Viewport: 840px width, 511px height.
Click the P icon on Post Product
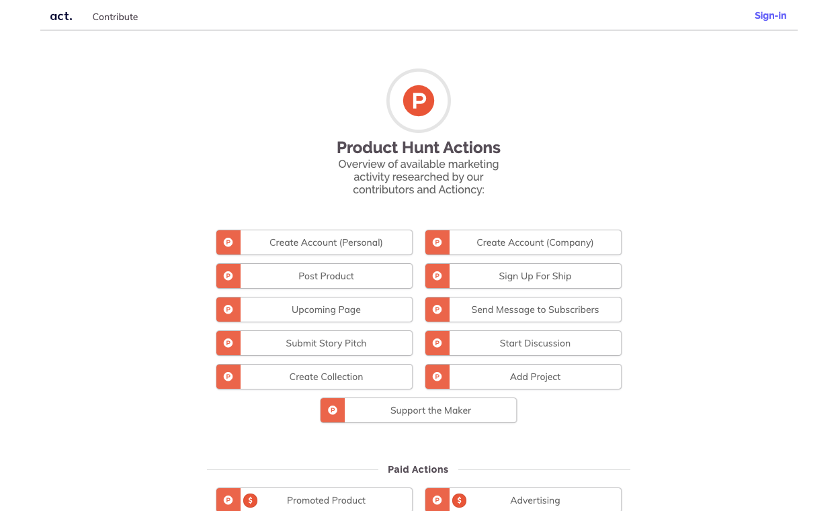(x=228, y=276)
